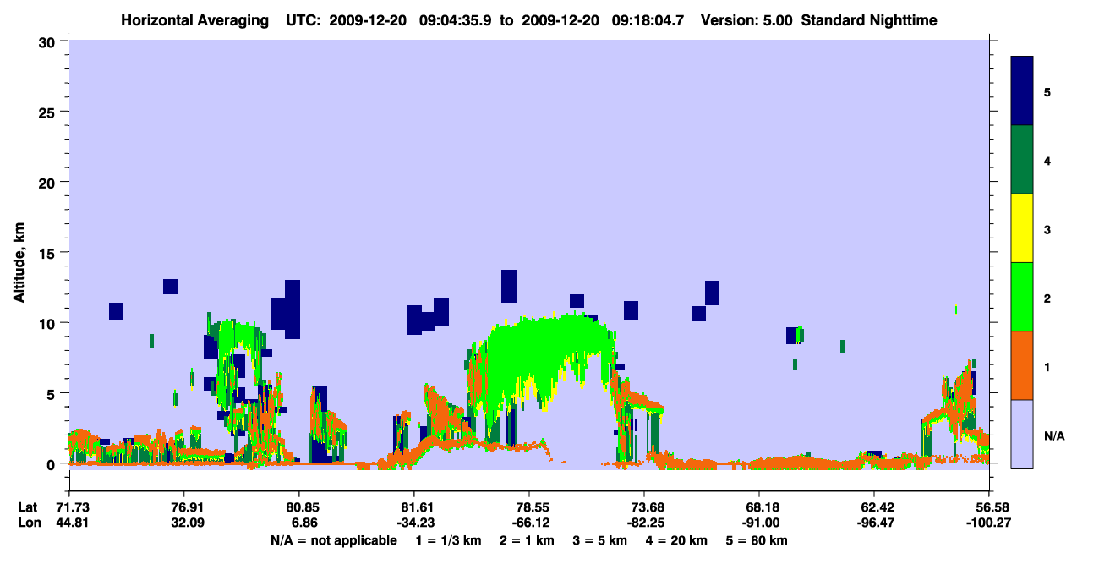Click the color bar number label 1

[1047, 367]
